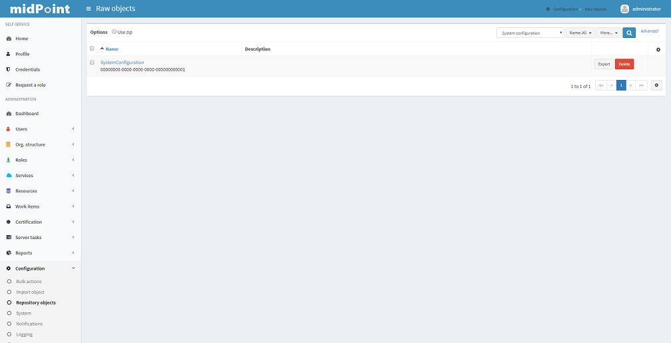This screenshot has width=671, height=343.
Task: Open the System configuration type dropdown
Action: 530,33
